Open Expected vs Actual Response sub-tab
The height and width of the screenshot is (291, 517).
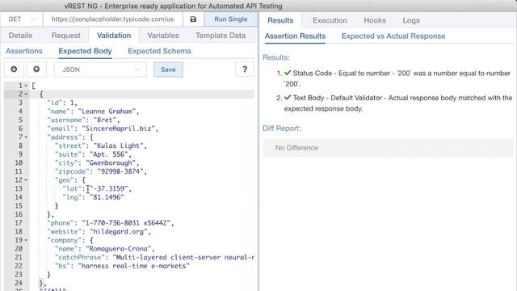pos(393,36)
